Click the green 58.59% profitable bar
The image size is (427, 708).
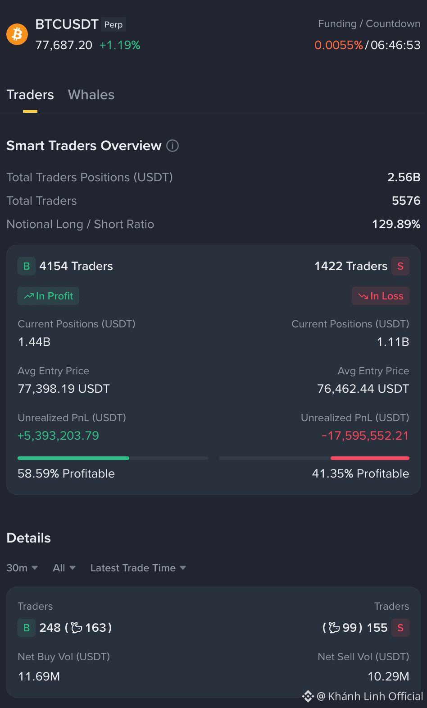73,458
